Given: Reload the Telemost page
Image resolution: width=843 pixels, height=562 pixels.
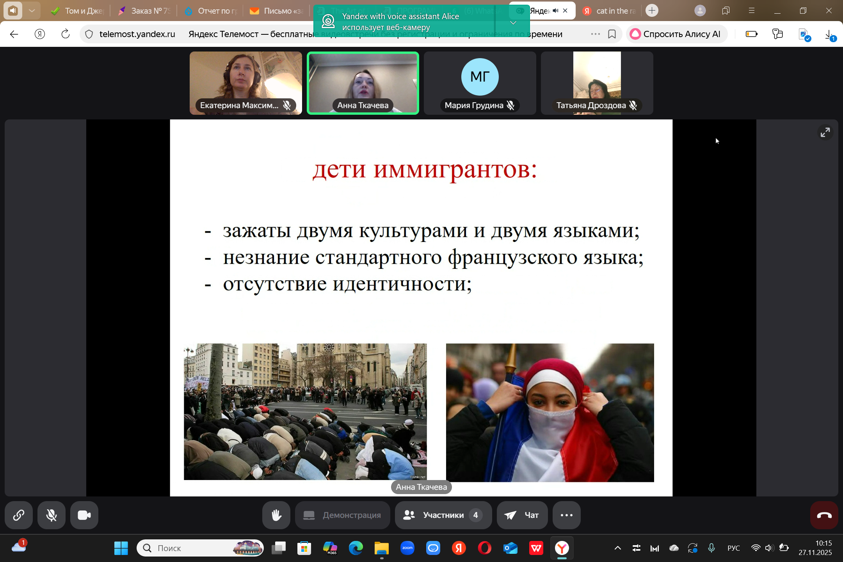Looking at the screenshot, I should [66, 34].
